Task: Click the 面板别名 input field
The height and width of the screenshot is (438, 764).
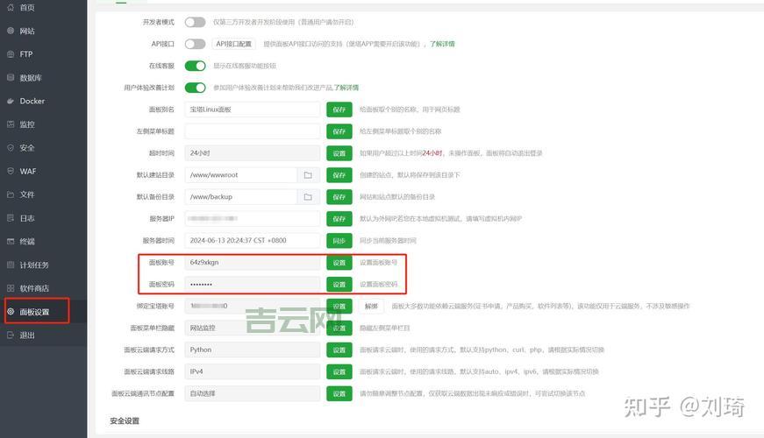Action: point(253,109)
